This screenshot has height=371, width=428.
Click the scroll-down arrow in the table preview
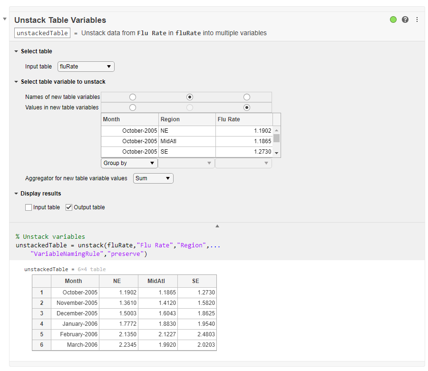click(x=276, y=152)
